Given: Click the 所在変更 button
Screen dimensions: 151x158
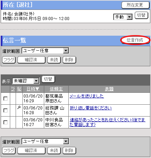Looking at the screenshot, I should [x=135, y=5].
